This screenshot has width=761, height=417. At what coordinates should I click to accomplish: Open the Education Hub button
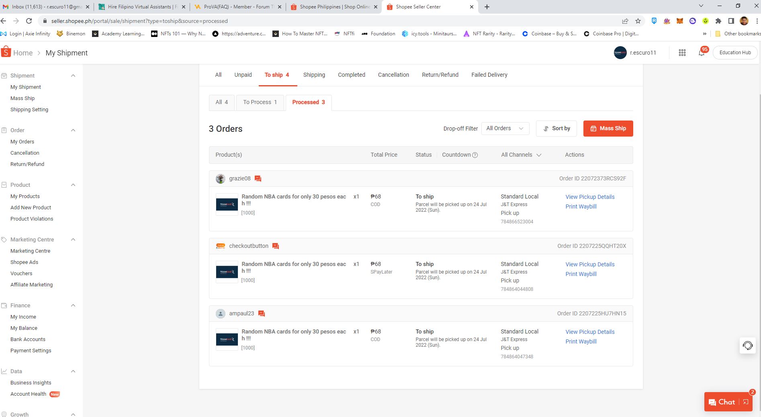click(x=735, y=53)
